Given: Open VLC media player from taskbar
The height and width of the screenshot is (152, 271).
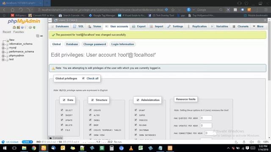Looking at the screenshot, I should pos(131,148).
